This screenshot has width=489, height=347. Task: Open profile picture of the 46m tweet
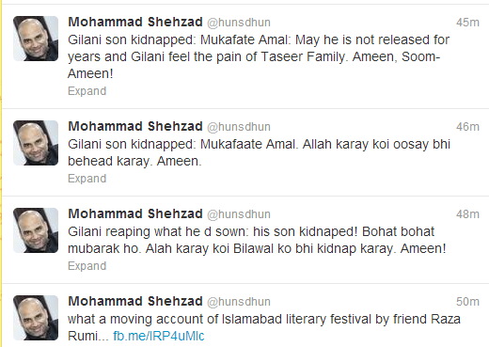36,143
